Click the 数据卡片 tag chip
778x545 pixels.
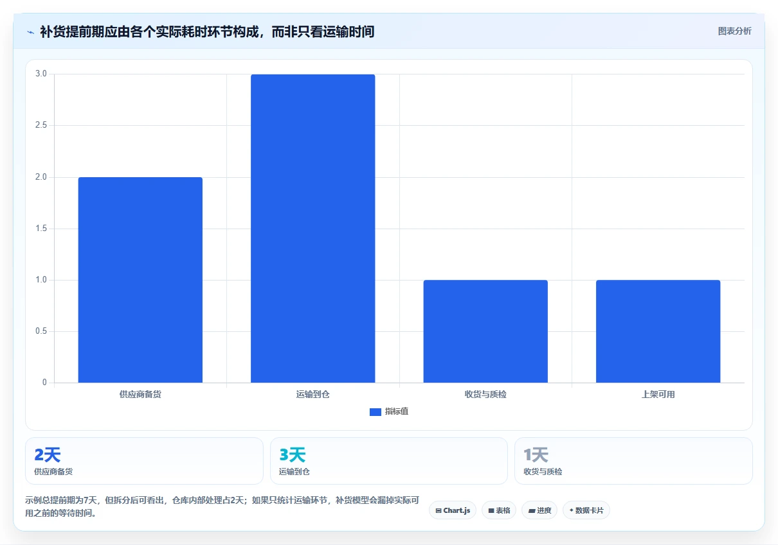point(586,510)
